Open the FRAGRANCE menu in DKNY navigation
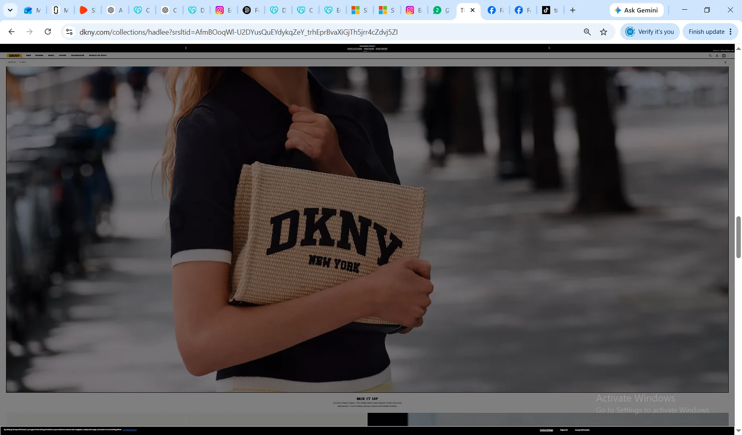742x435 pixels. pos(78,56)
